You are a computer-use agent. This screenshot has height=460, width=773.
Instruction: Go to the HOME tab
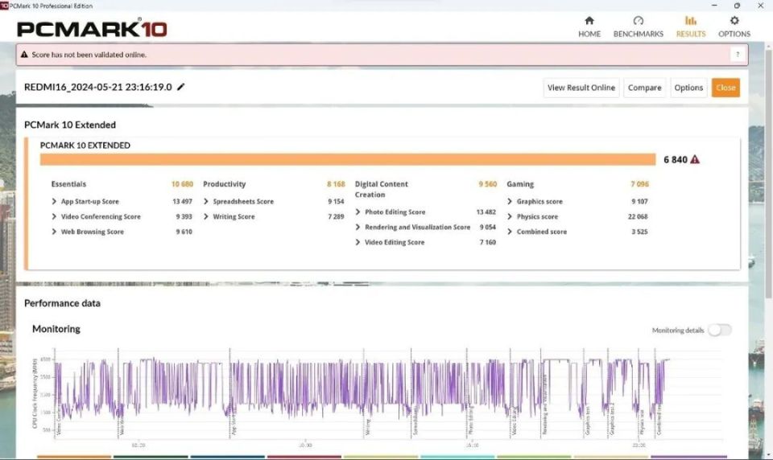[x=589, y=27]
